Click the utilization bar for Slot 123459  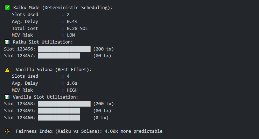pyautogui.click(x=59, y=111)
